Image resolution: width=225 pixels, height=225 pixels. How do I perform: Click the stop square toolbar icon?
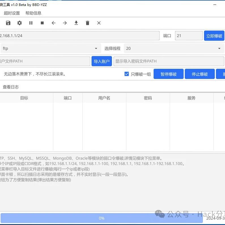[42, 23]
